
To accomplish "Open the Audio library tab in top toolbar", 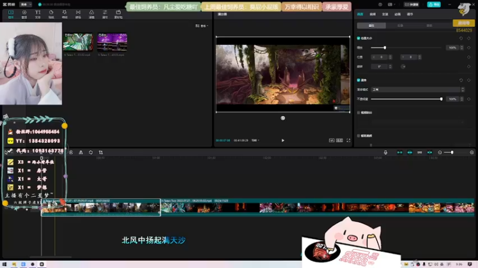I will click(24, 14).
